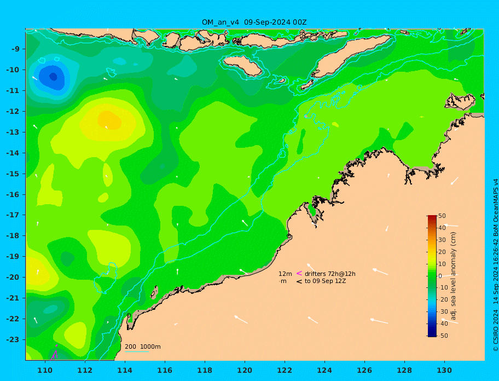Image resolution: width=499 pixels, height=381 pixels.
Task: Click the latitude axis label -9
Action: [x=15, y=49]
